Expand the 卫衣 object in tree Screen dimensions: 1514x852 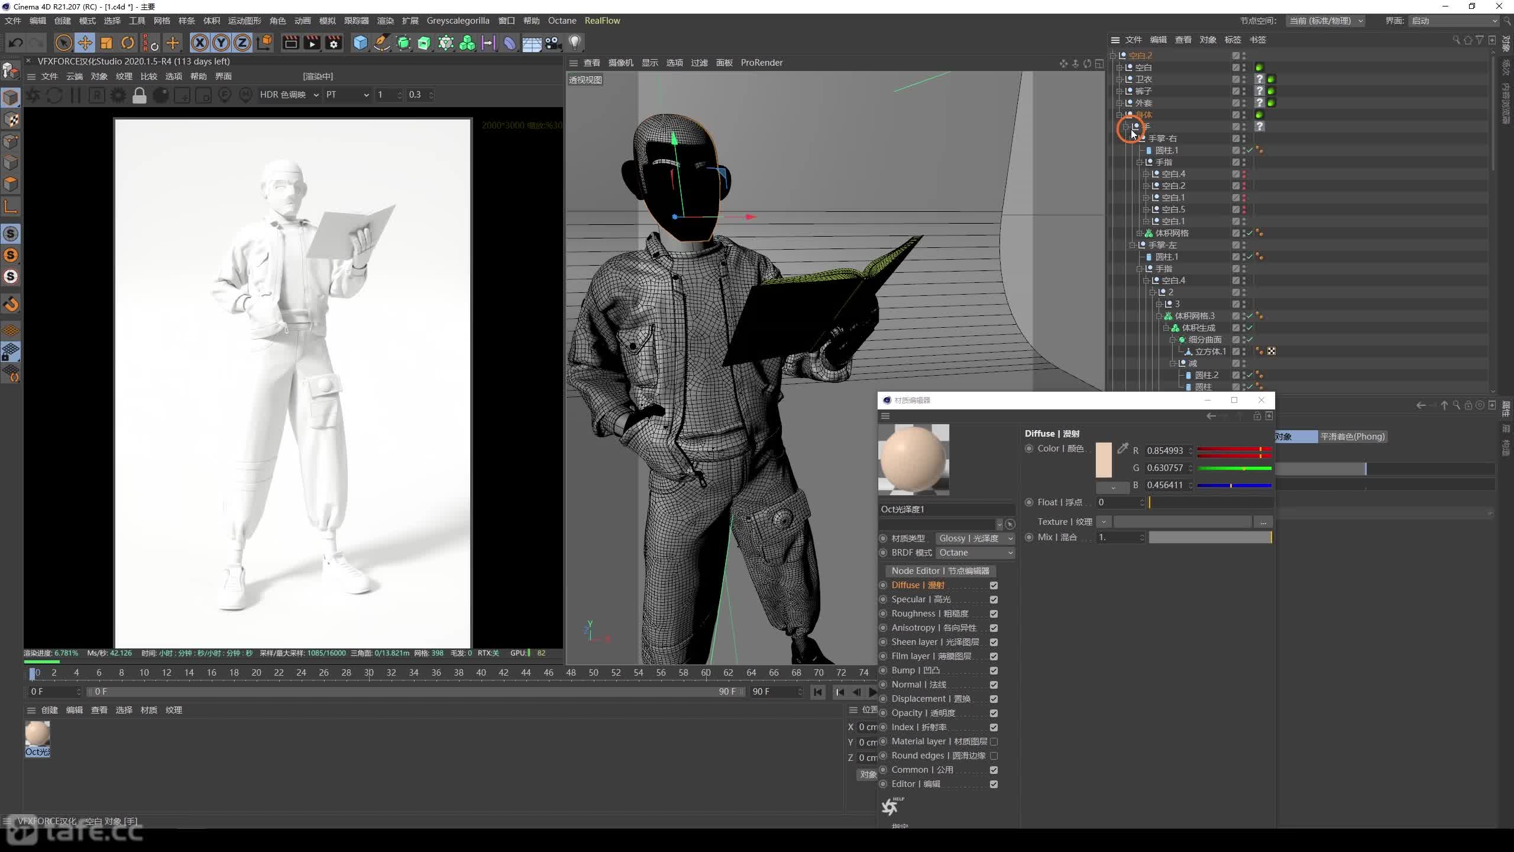point(1119,79)
